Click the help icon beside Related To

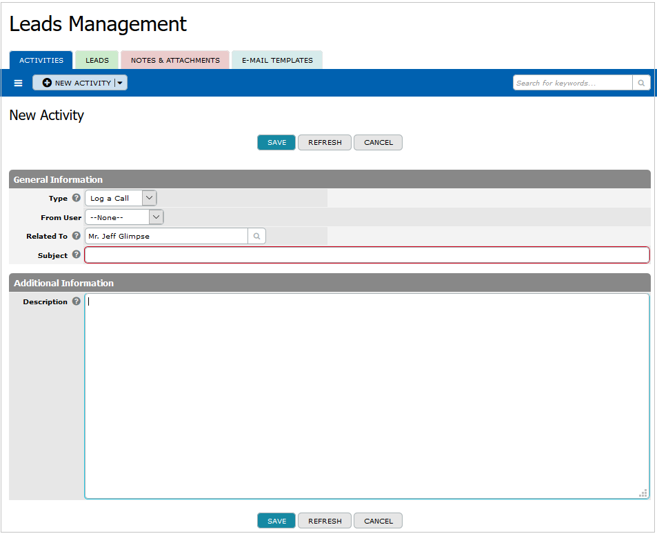pos(77,236)
